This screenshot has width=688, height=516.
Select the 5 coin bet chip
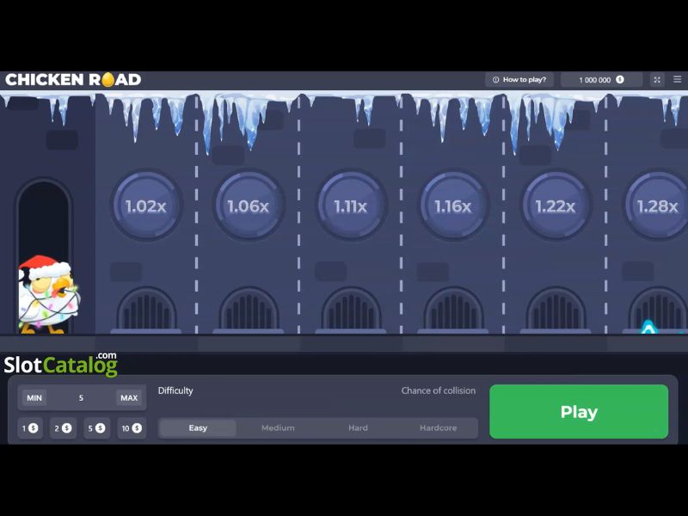pos(96,428)
